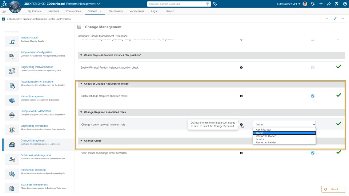Select Restricted Leader in role list
Screen dimensions: 349x196
pyautogui.click(x=284, y=142)
